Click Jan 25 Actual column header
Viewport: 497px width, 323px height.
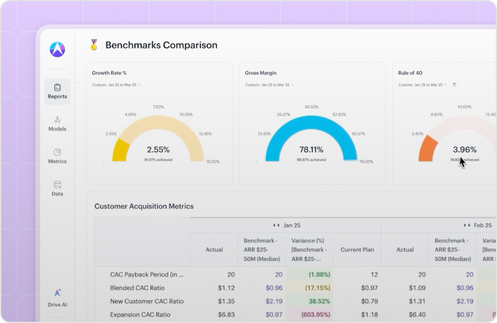click(x=214, y=250)
